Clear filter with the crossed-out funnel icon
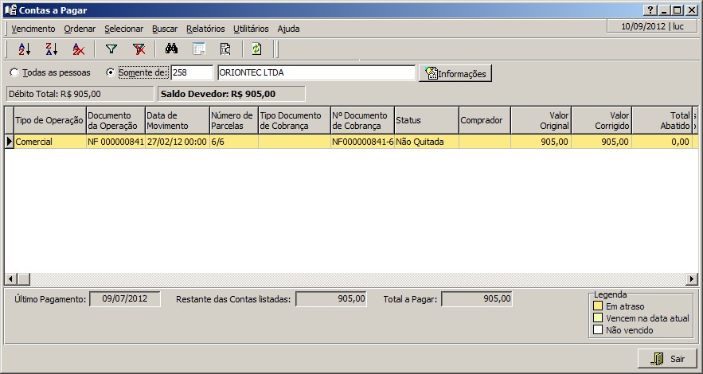 pyautogui.click(x=139, y=49)
